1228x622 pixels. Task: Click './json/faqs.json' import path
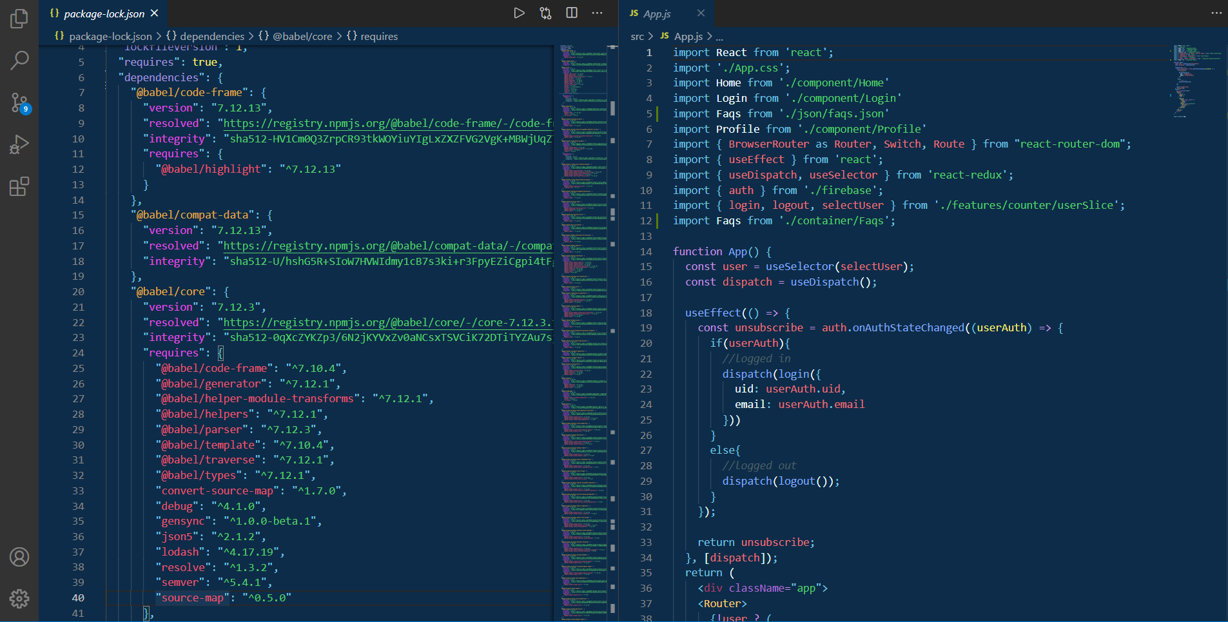pyautogui.click(x=834, y=113)
